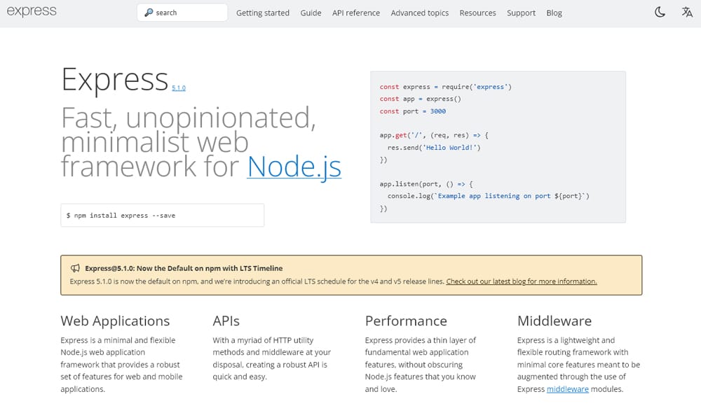Follow the Node.js link in the tagline

tap(294, 167)
